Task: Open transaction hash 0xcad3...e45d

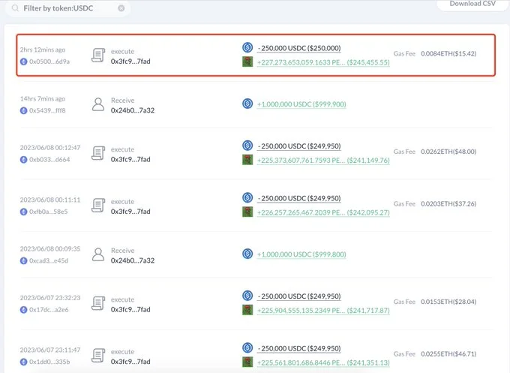Action: (x=49, y=260)
